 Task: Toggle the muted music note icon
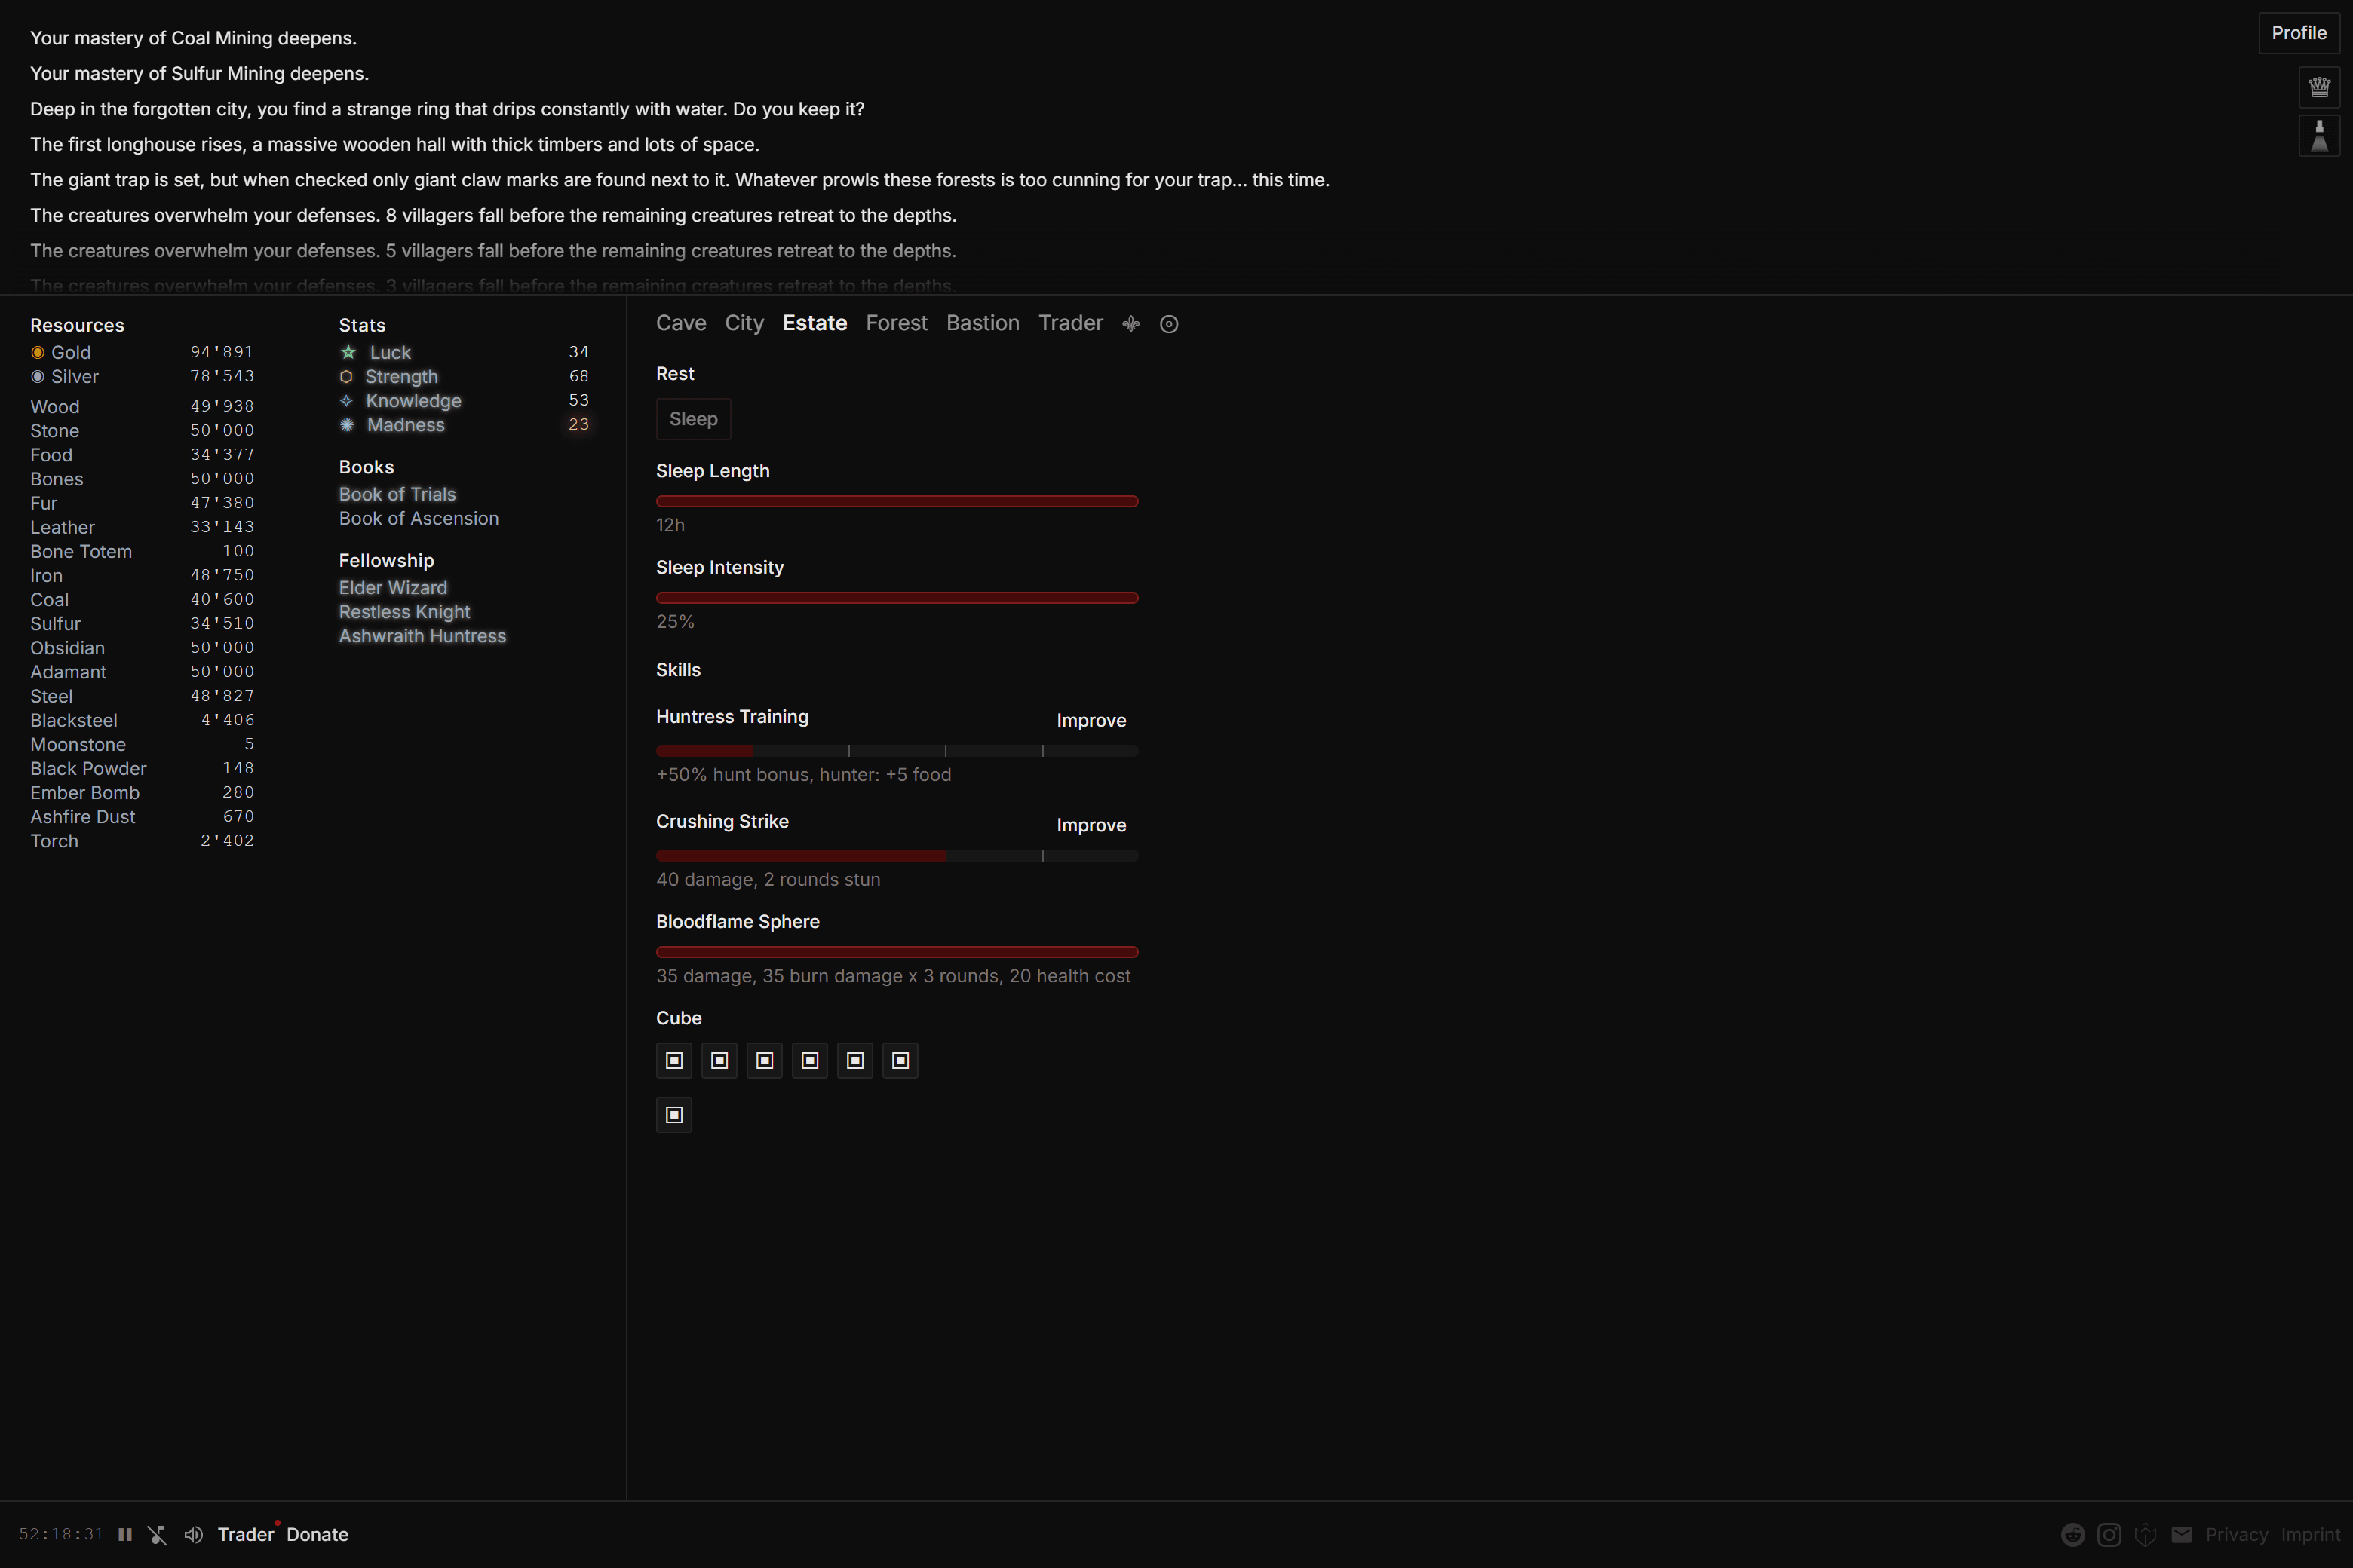tap(157, 1534)
